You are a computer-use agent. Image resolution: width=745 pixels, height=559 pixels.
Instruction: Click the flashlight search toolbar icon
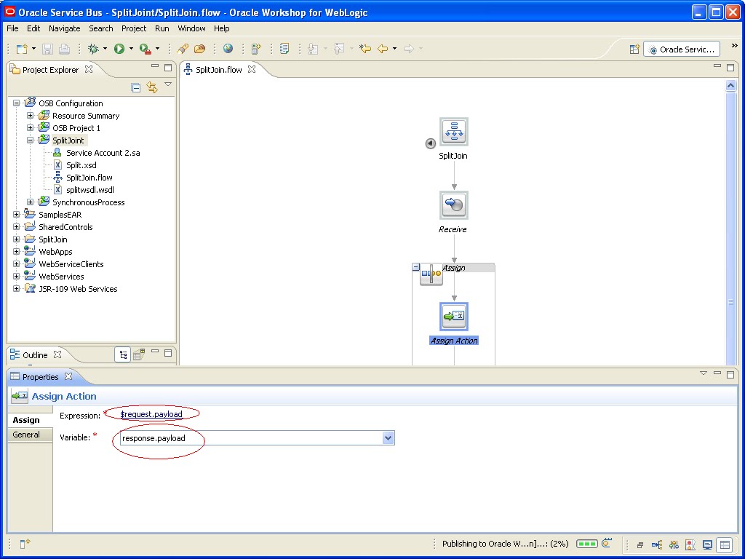coord(183,49)
